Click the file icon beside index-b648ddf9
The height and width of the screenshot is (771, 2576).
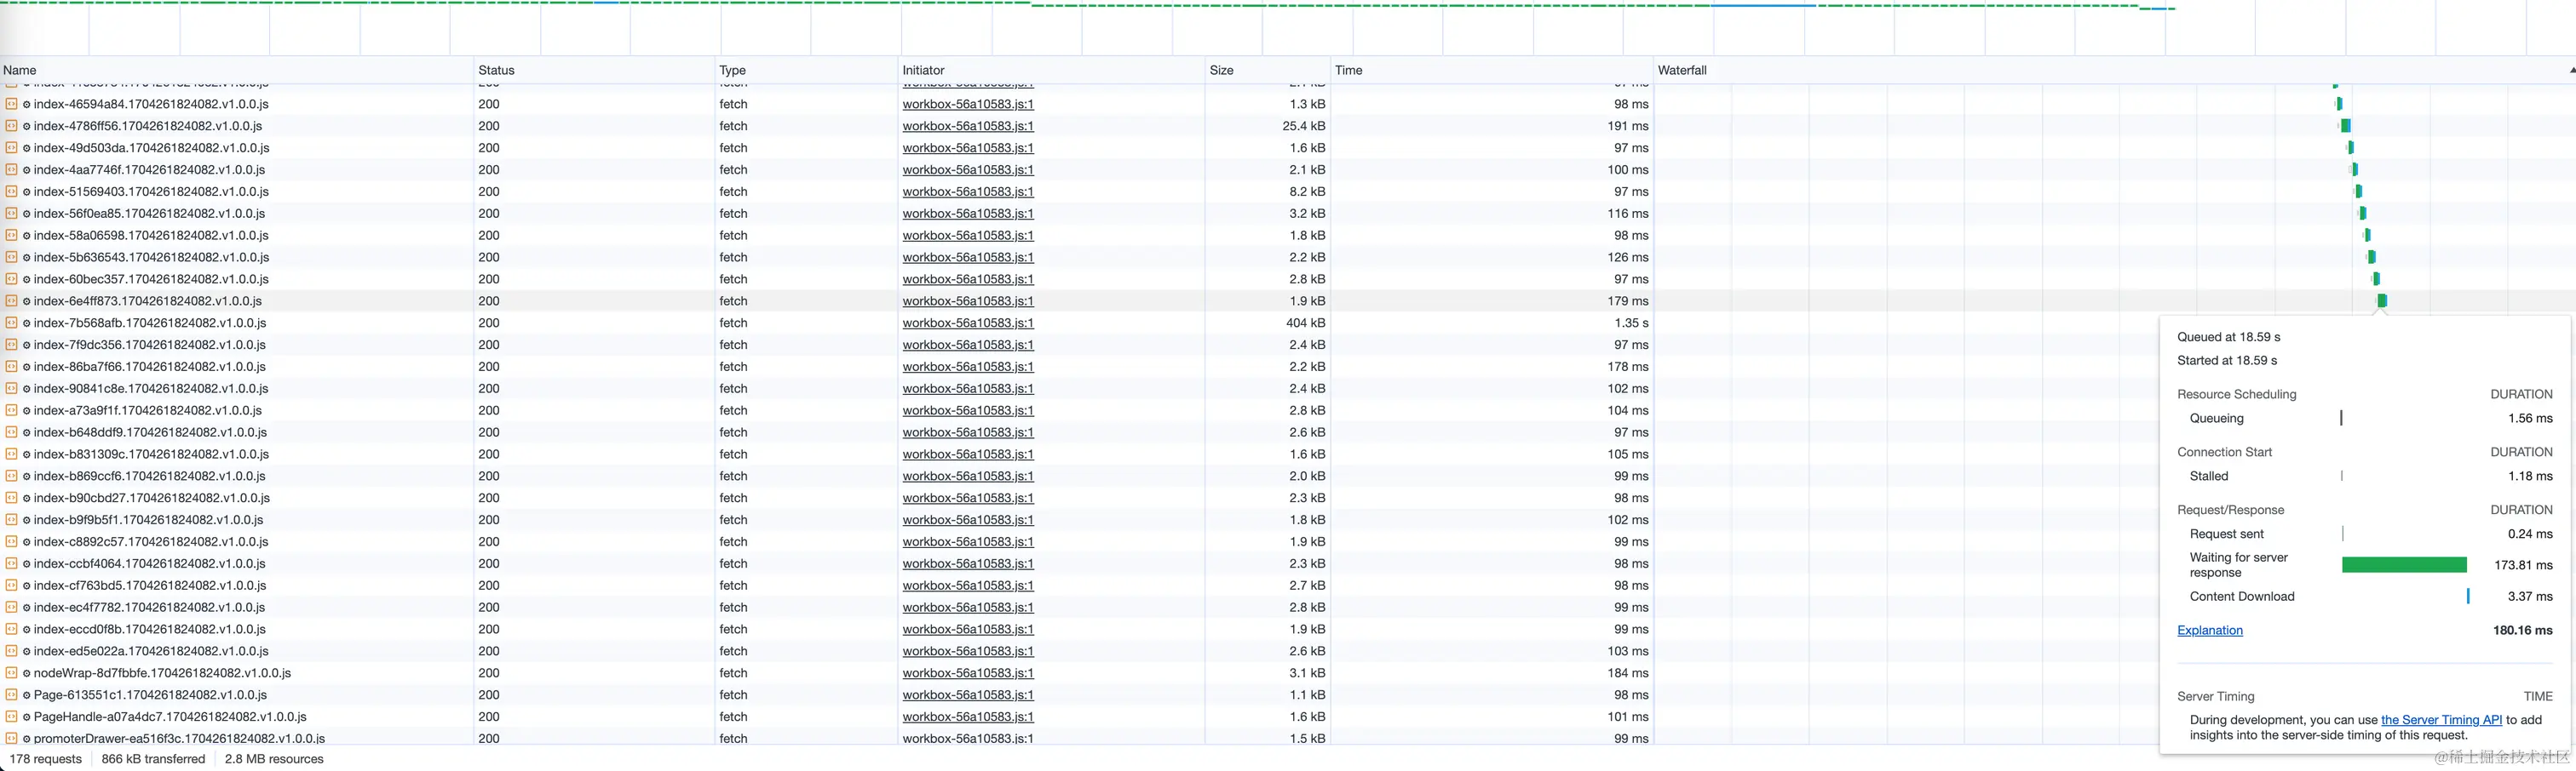11,432
